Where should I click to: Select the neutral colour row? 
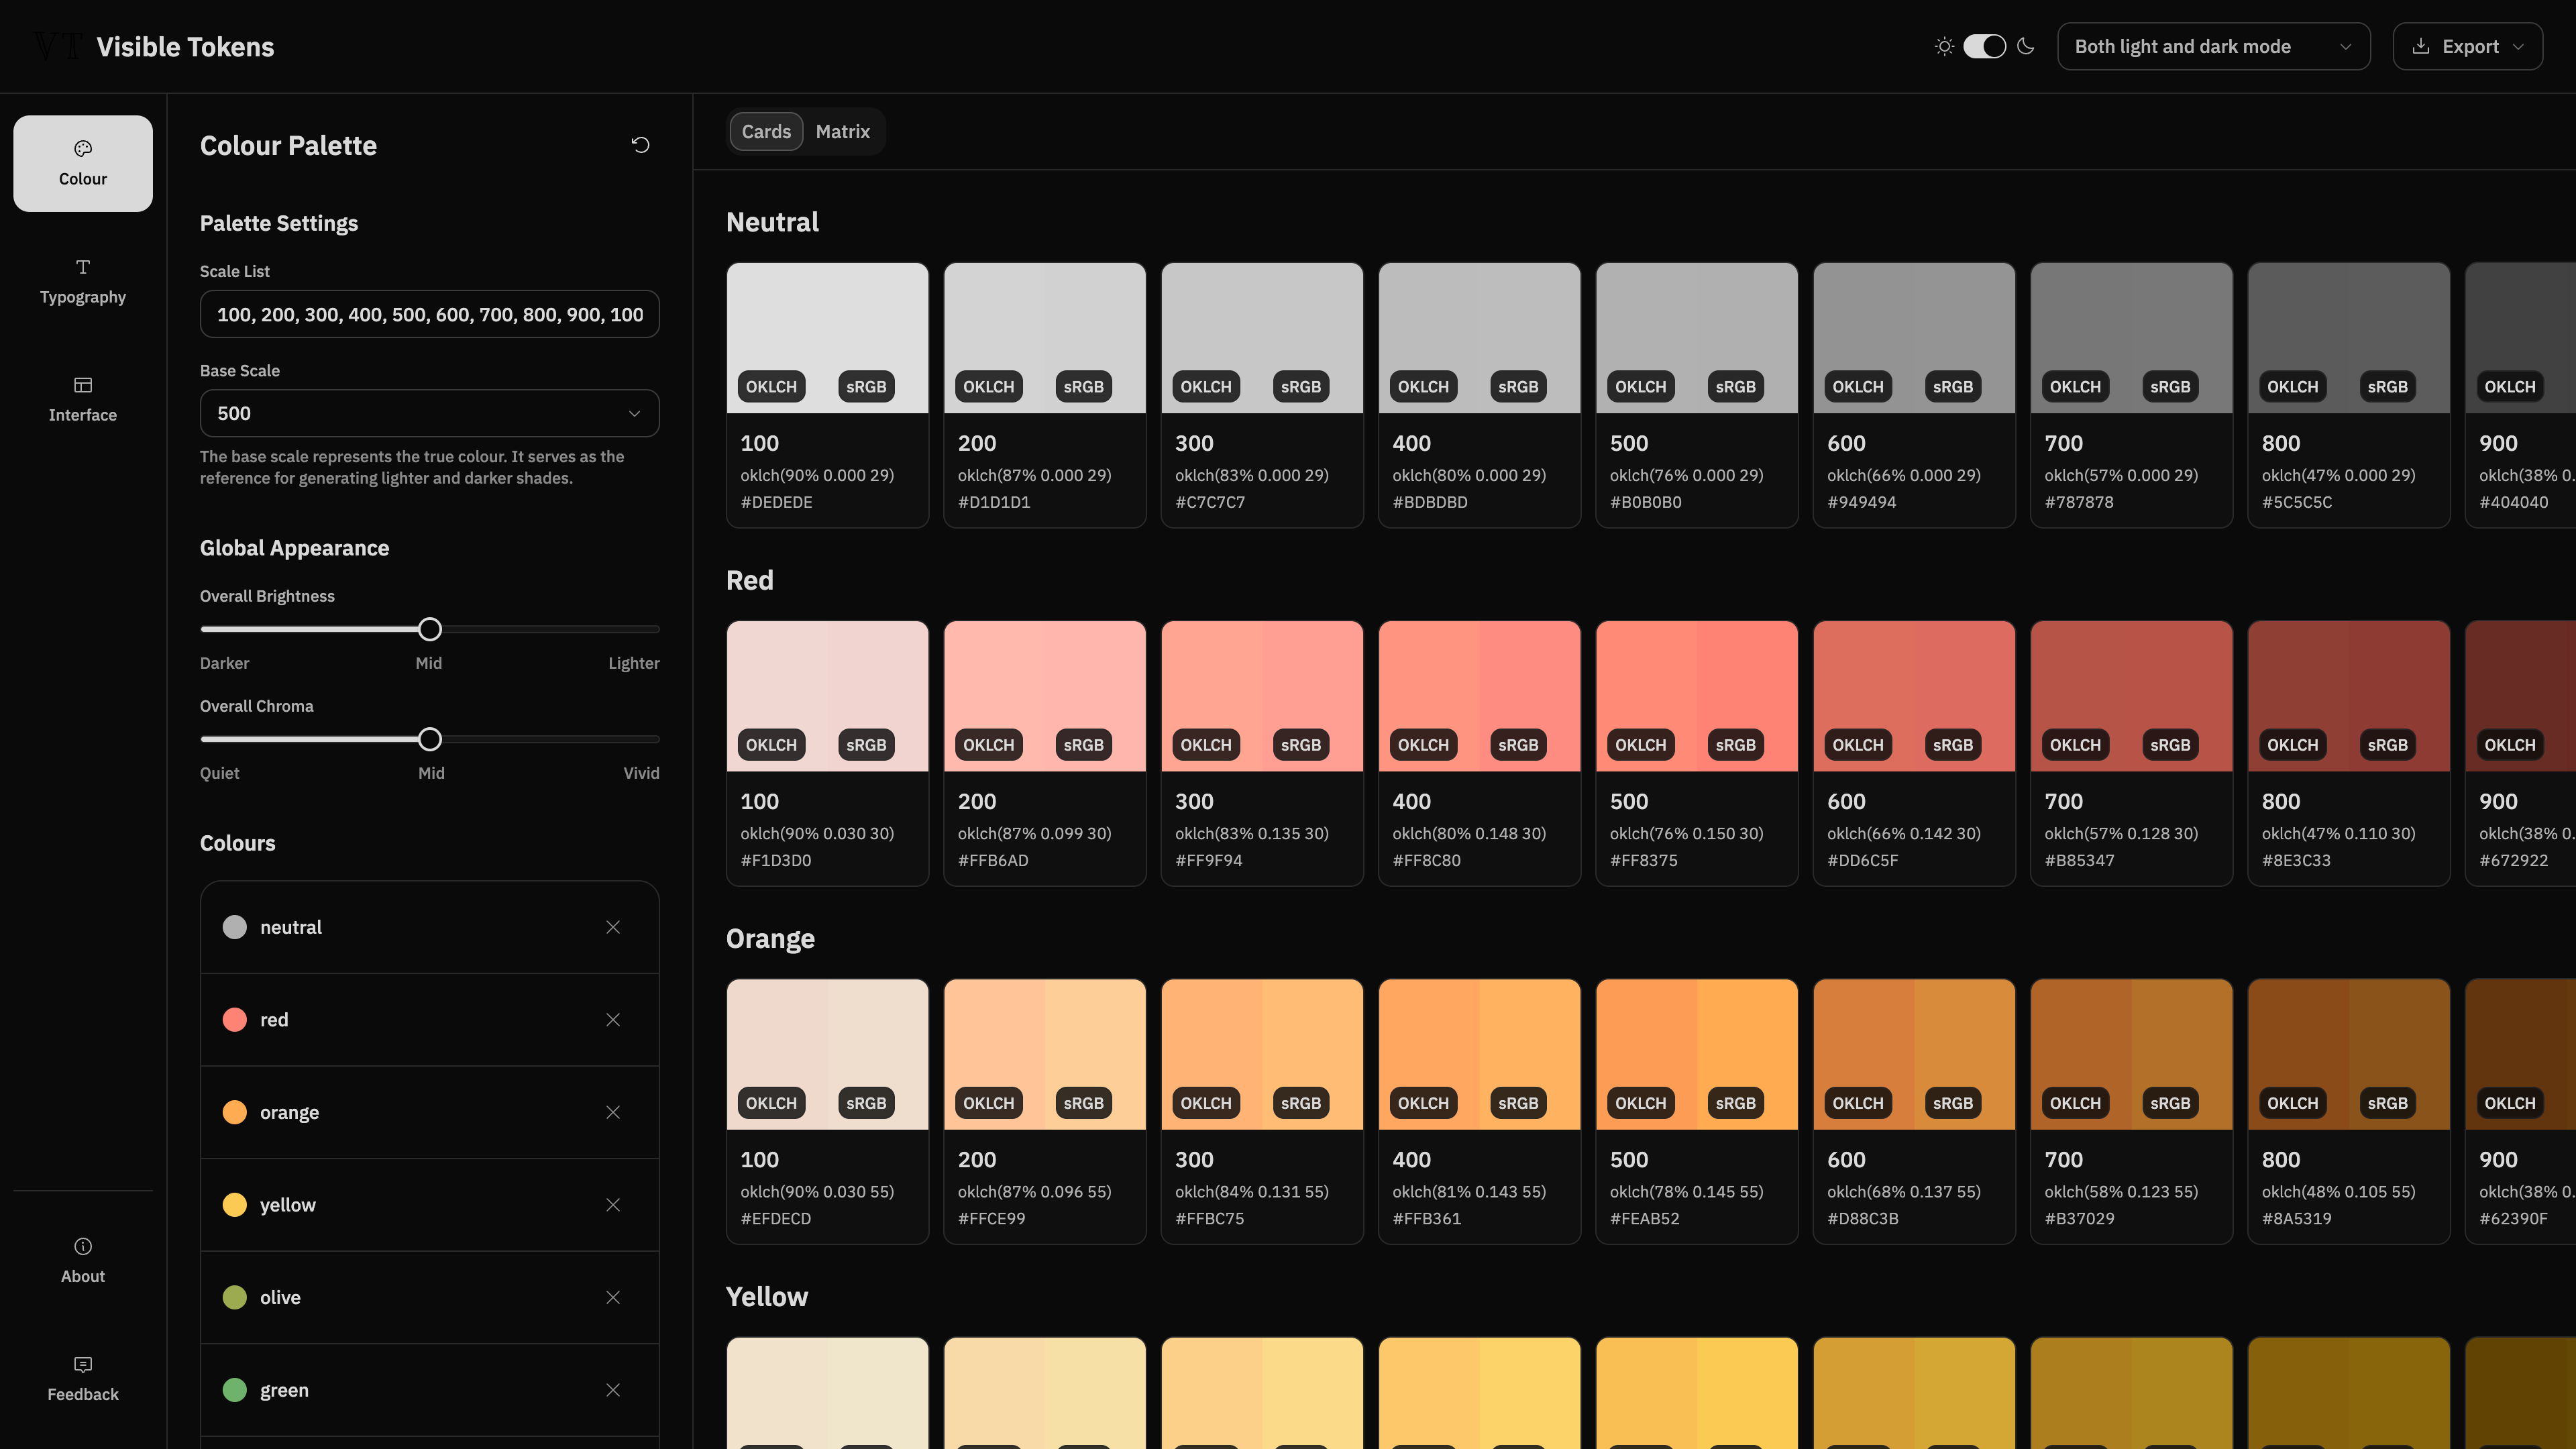coord(429,927)
